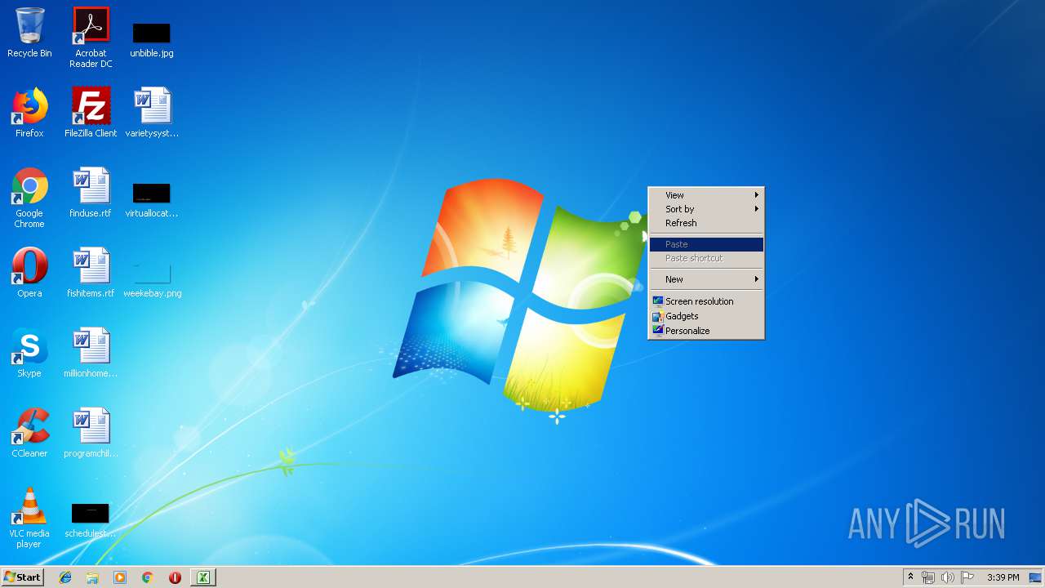
Task: Open the Recycle Bin desktop icon
Action: point(29,33)
